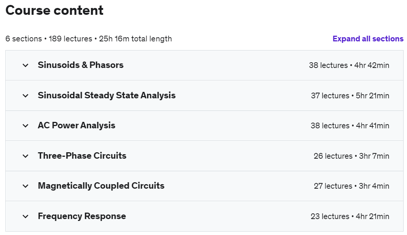Select the 38 lectures • 4hr 41min text
The image size is (407, 235).
(x=350, y=126)
